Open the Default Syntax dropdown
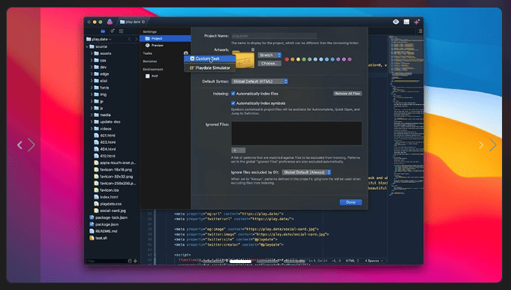511x290 pixels. tap(260, 82)
